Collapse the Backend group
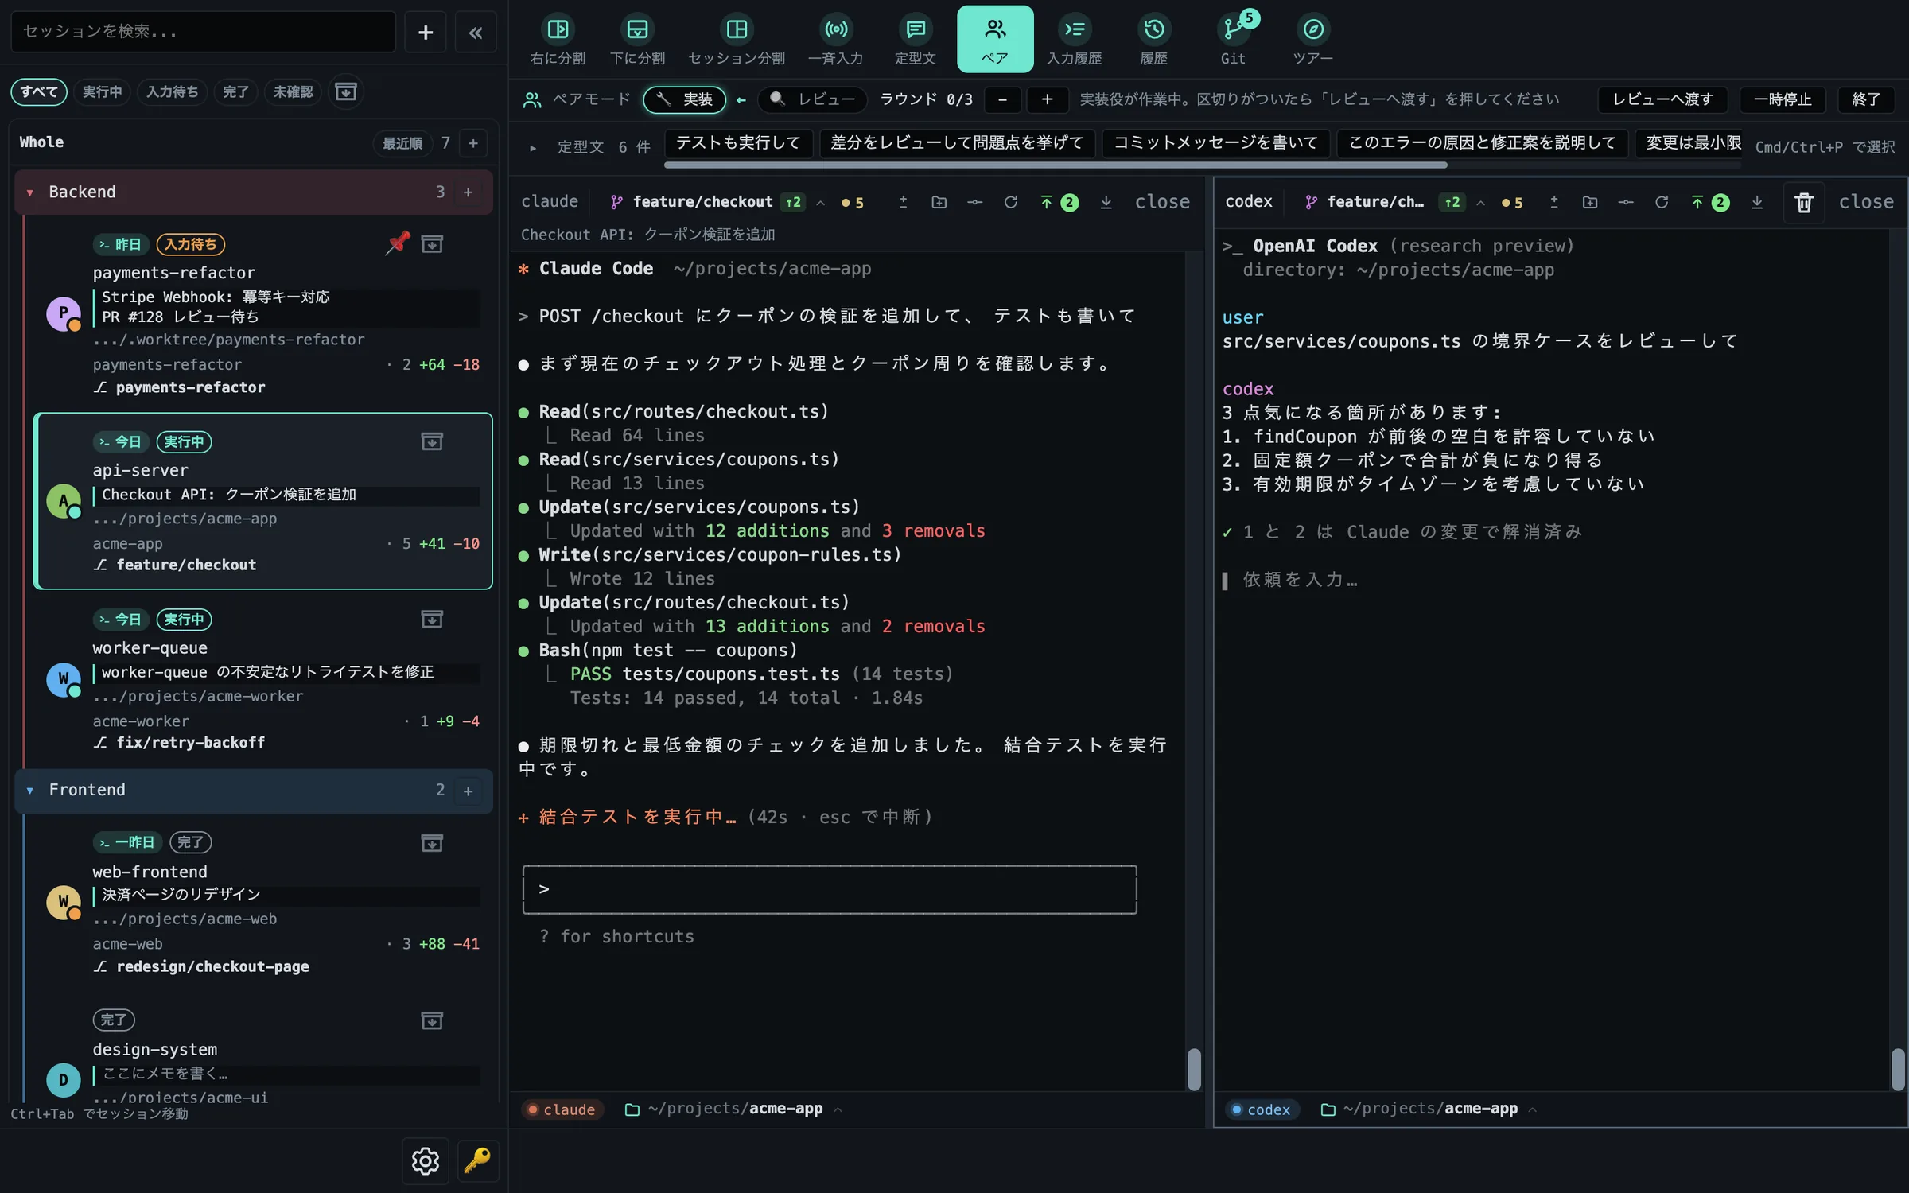This screenshot has height=1193, width=1909. pyautogui.click(x=30, y=192)
